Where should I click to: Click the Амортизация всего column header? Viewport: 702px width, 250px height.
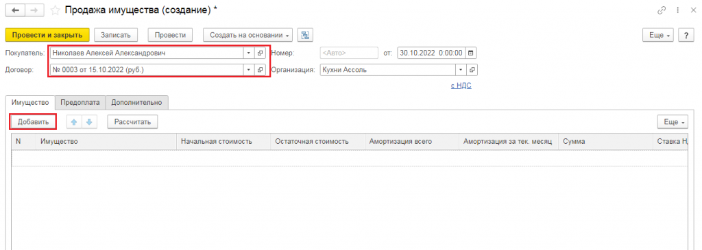tap(412, 141)
